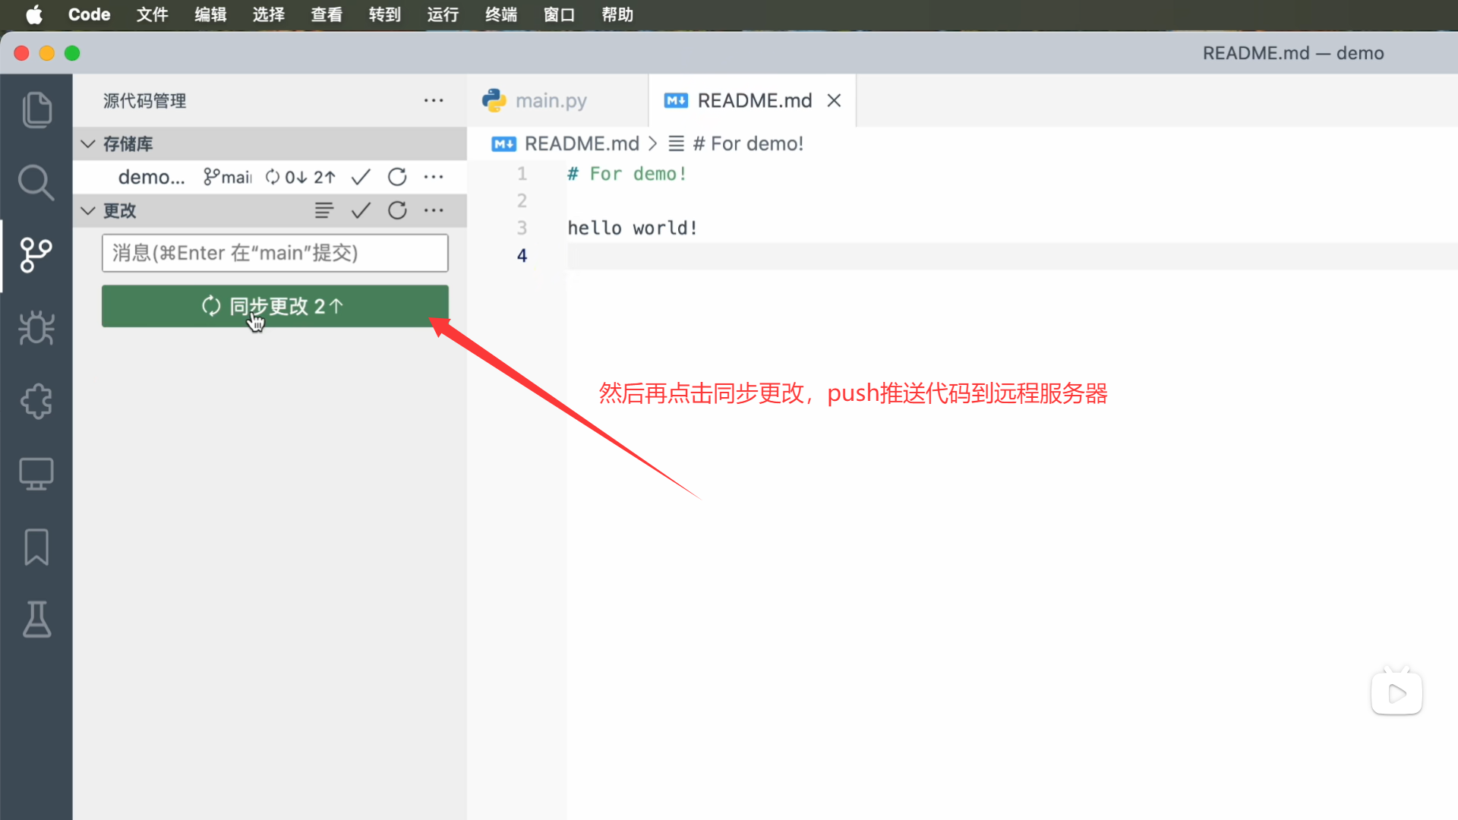Switch to the main.py tab
The image size is (1458, 820).
(x=551, y=100)
